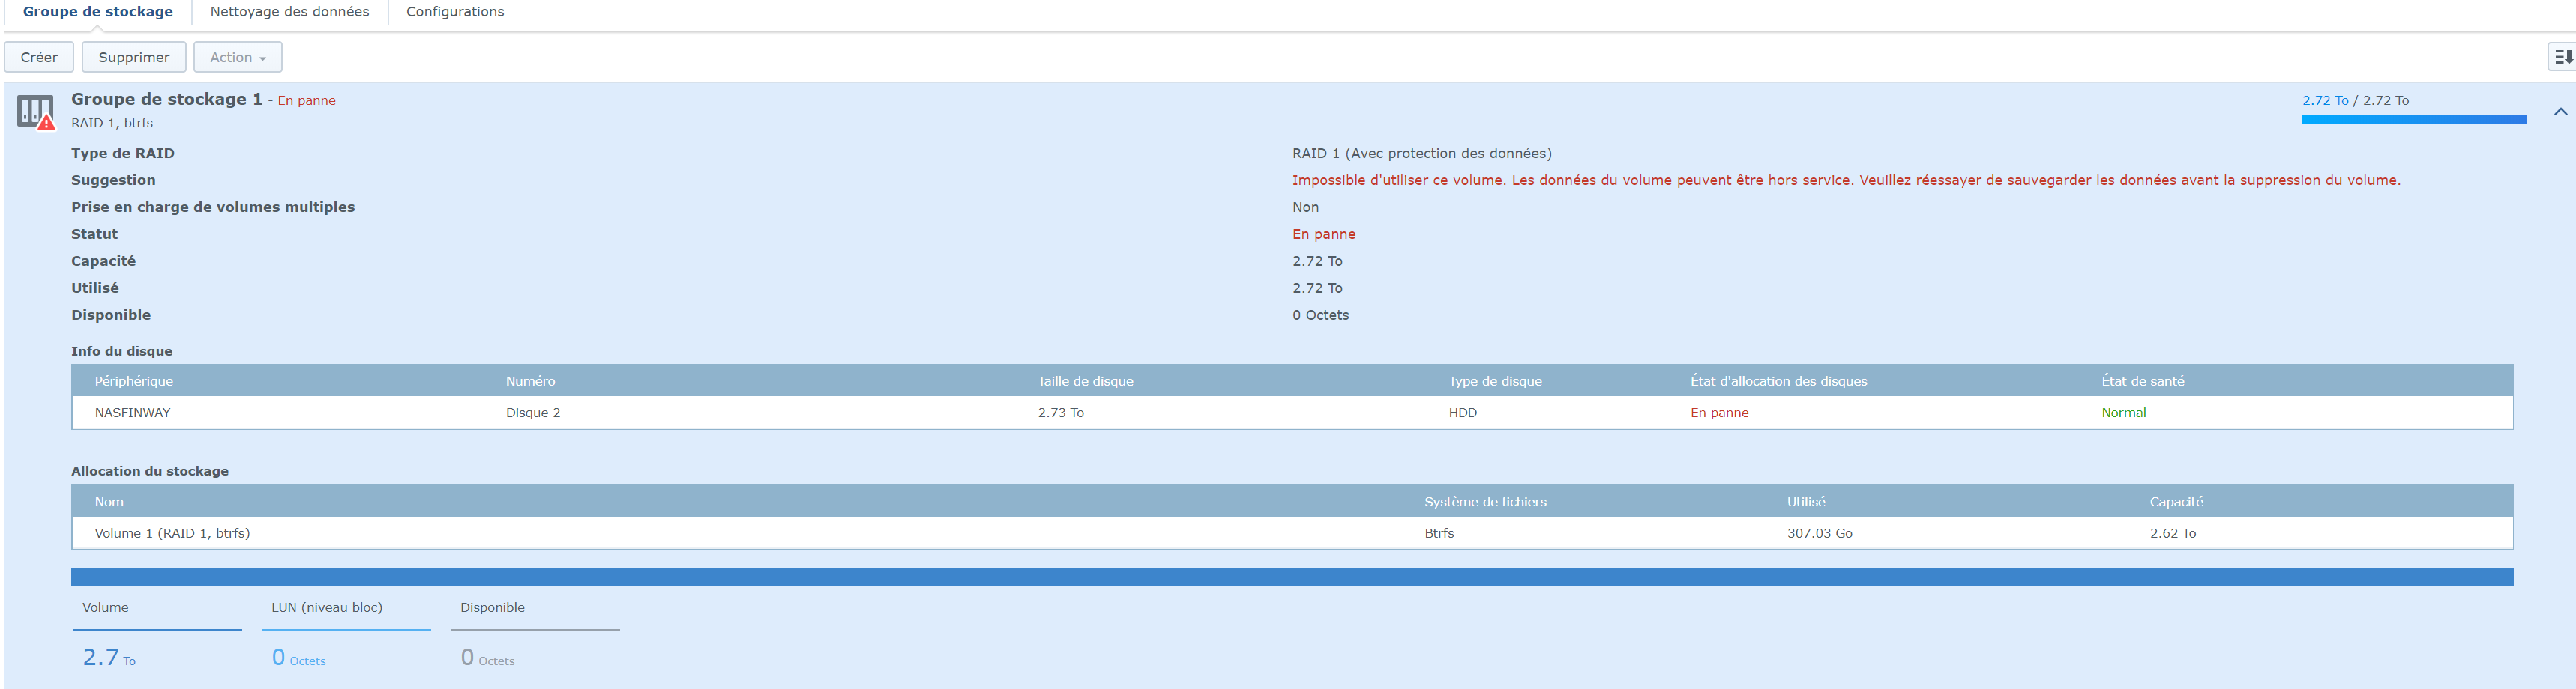Viewport: 2576px width, 689px height.
Task: Collapse Groupe de stockage 1 details chevron
Action: click(2560, 112)
